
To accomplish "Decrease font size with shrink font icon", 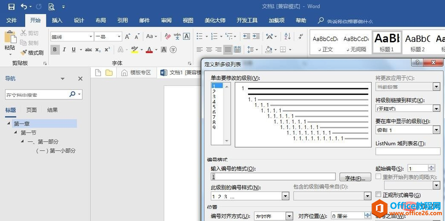I will pos(137,36).
